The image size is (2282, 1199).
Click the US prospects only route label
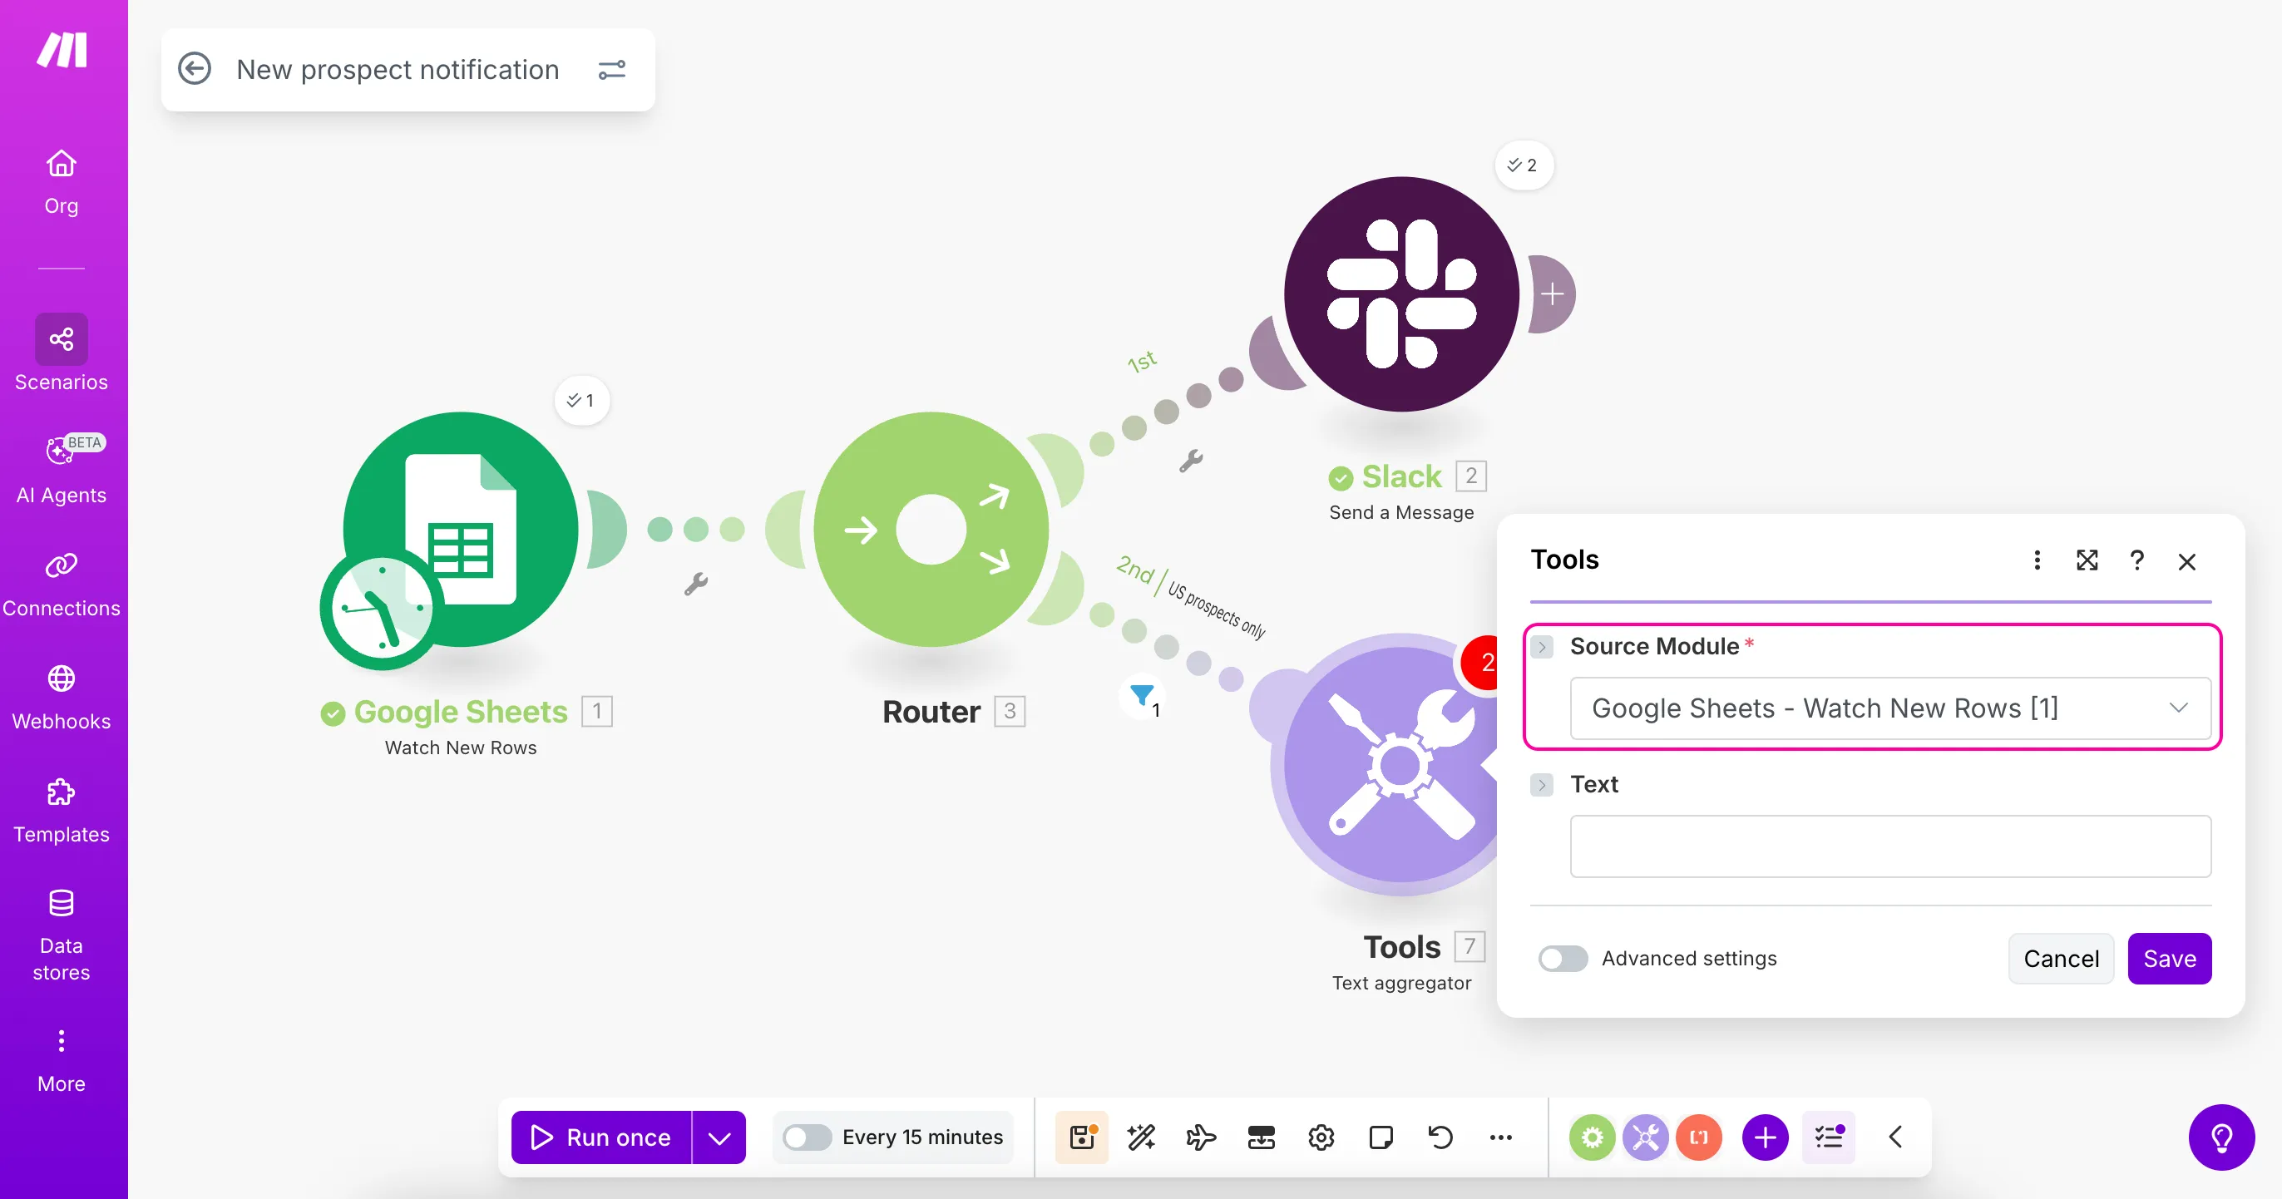click(1217, 609)
